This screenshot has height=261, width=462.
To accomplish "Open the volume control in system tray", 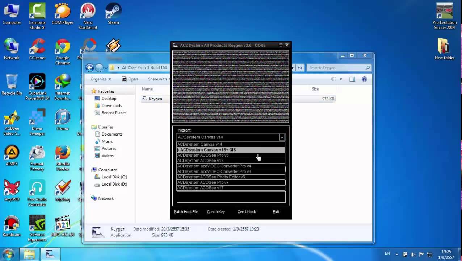I will (413, 254).
